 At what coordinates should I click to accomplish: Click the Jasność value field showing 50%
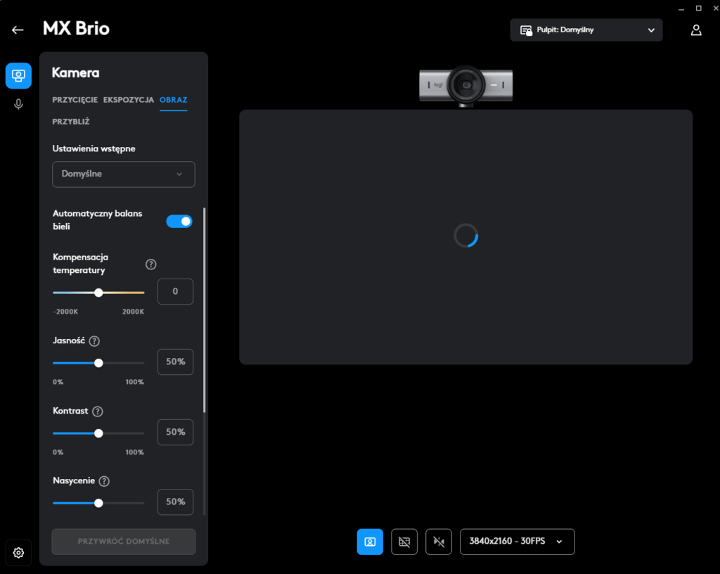pos(175,362)
